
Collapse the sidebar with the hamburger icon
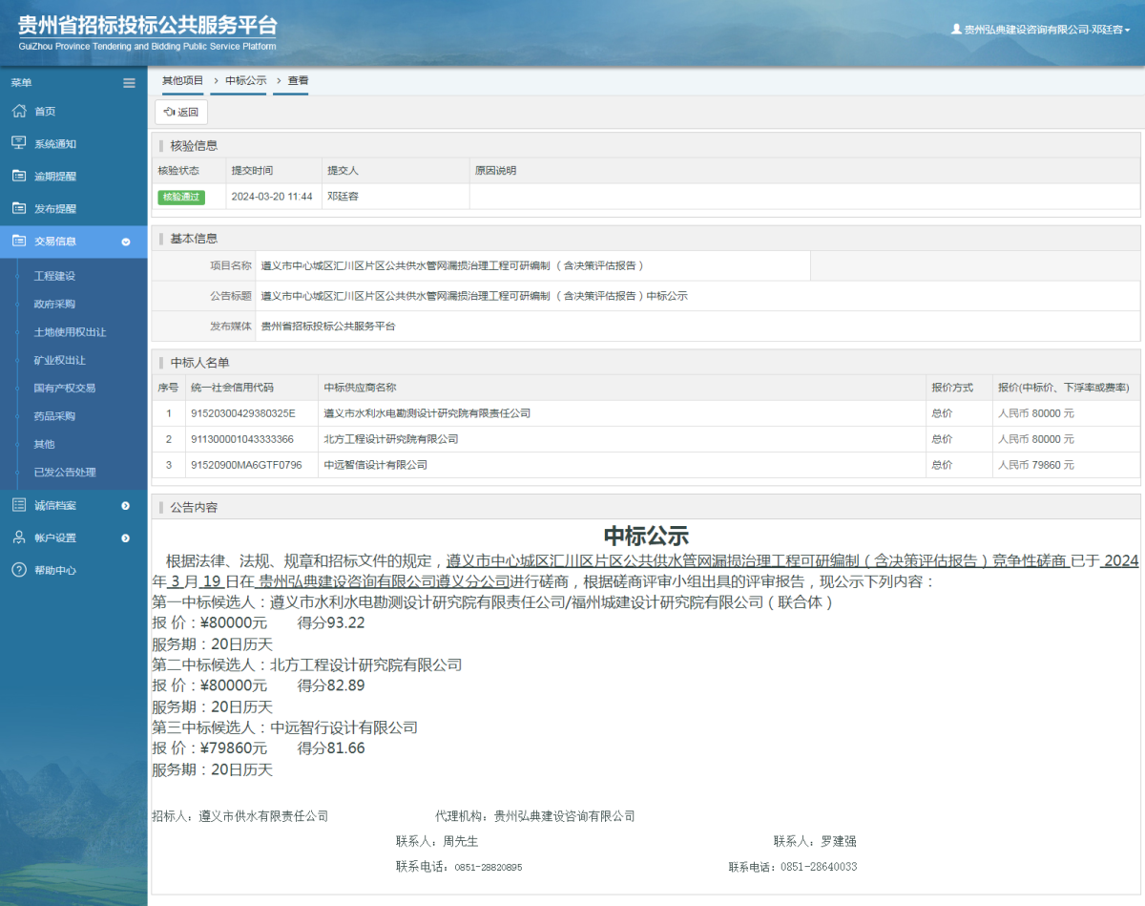129,83
